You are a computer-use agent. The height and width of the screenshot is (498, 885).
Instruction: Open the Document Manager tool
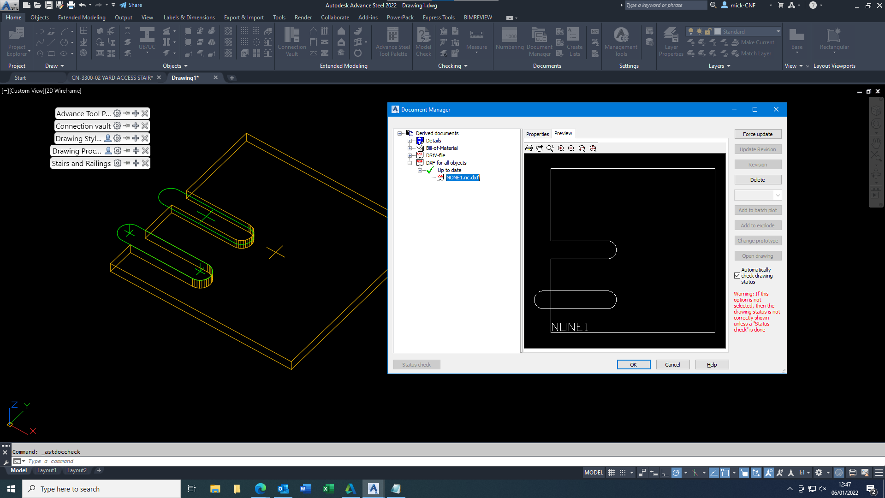tap(539, 41)
